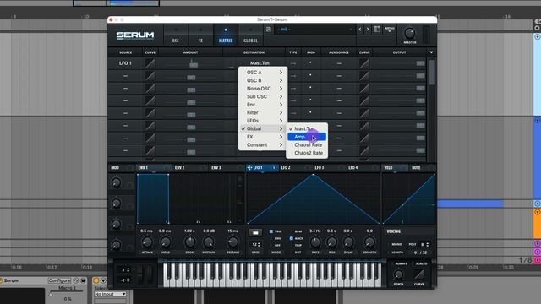Select LFO 4 tab
541x304 pixels.
[362, 167]
